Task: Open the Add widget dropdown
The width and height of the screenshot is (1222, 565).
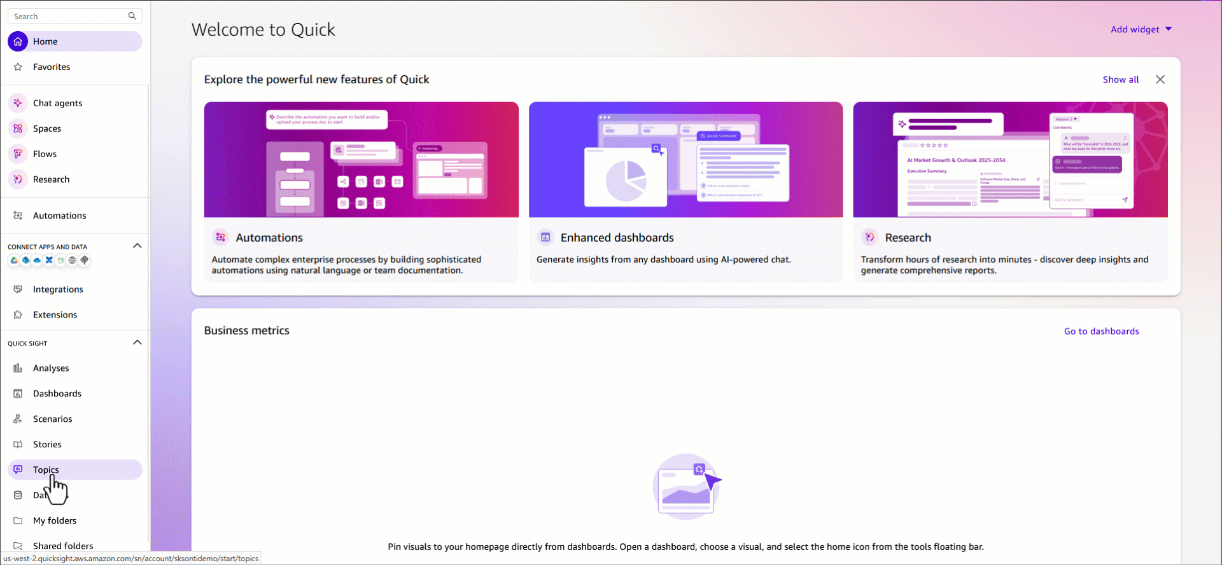Action: [x=1141, y=29]
